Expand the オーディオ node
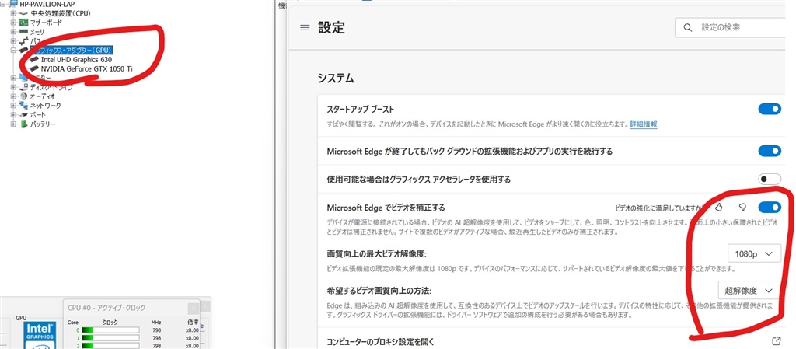 click(14, 96)
